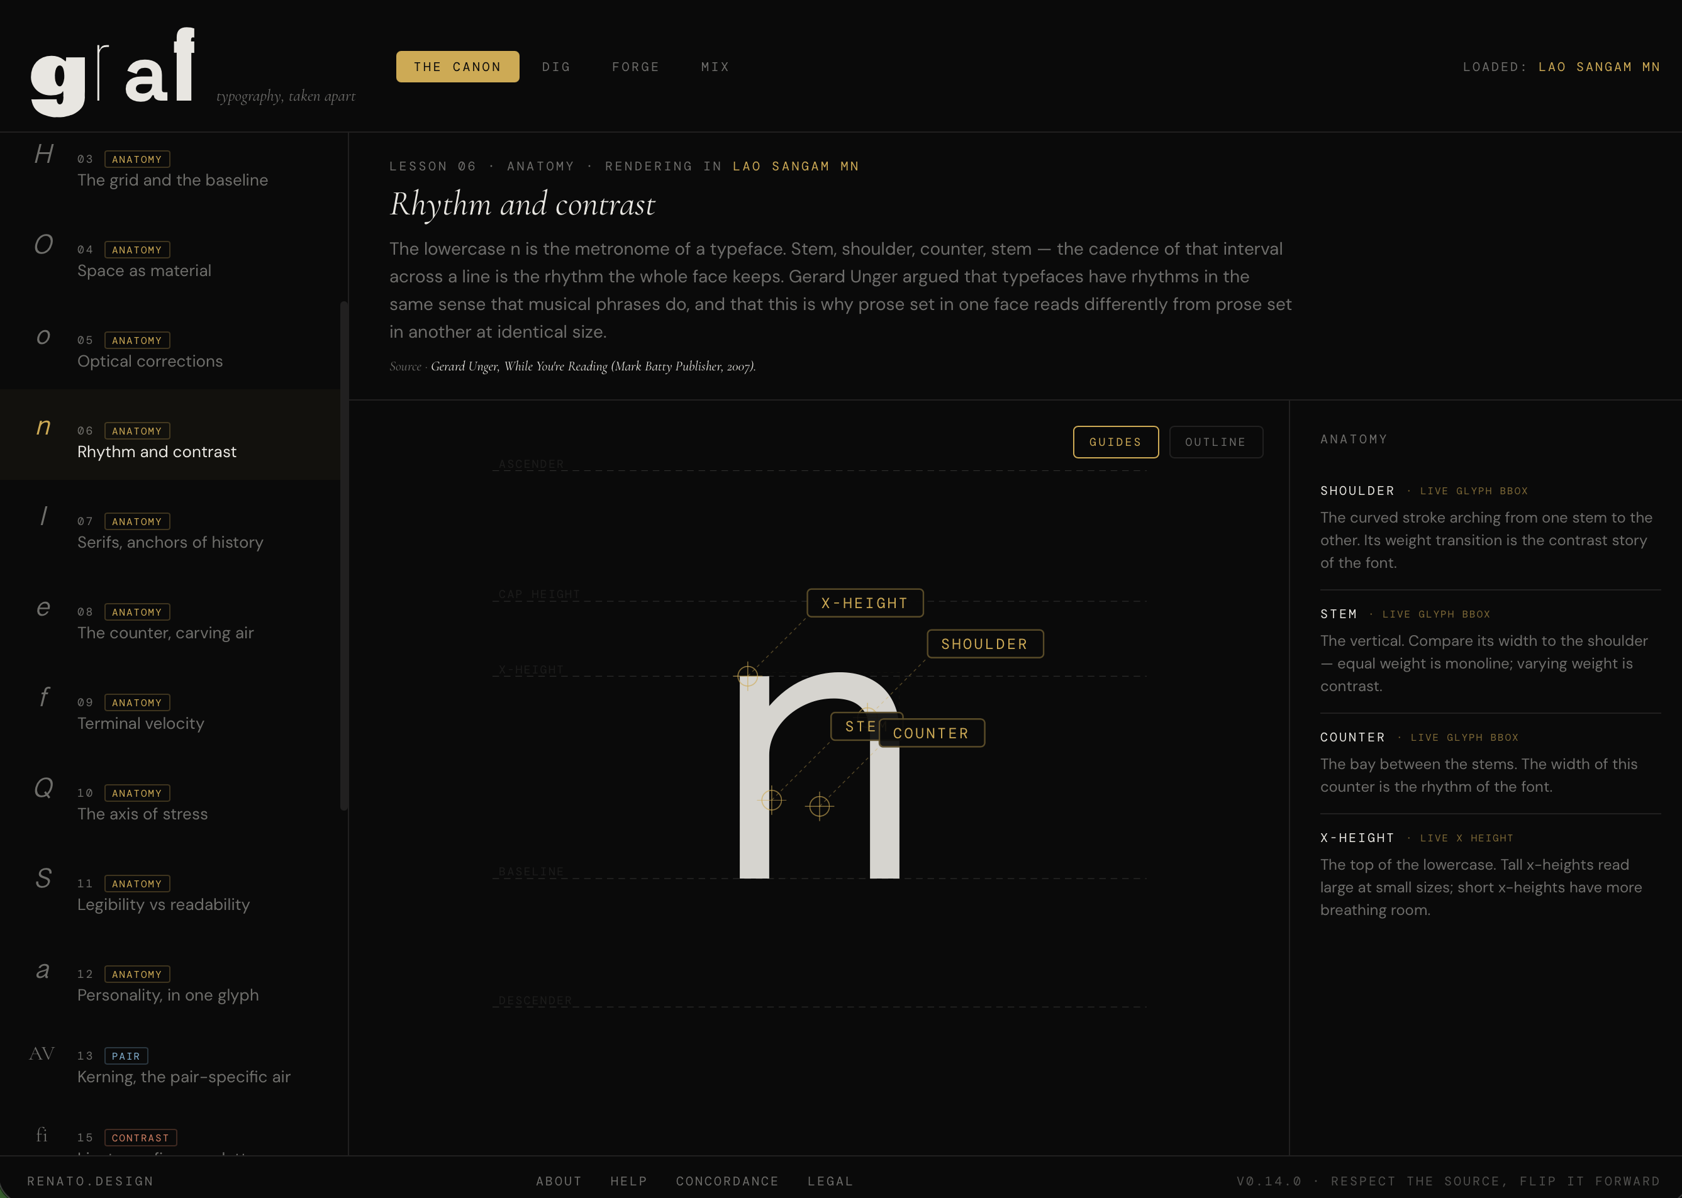Switch to the FORGE tab
This screenshot has height=1198, width=1682.
(635, 67)
